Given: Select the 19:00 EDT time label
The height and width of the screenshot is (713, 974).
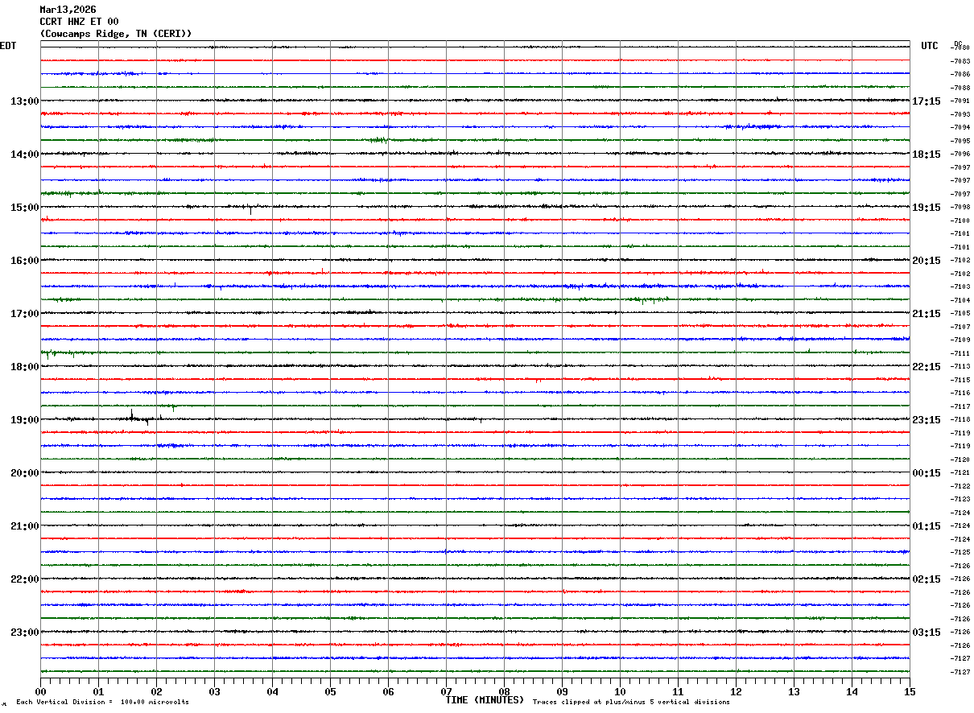Looking at the screenshot, I should pyautogui.click(x=25, y=420).
